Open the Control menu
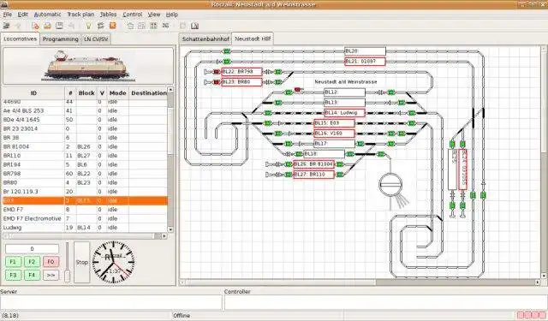The image size is (548, 321). (x=133, y=15)
